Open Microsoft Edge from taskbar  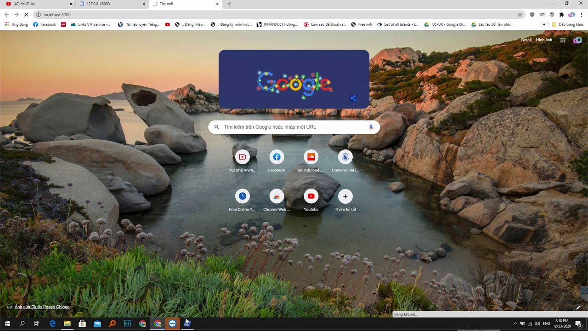pos(52,324)
